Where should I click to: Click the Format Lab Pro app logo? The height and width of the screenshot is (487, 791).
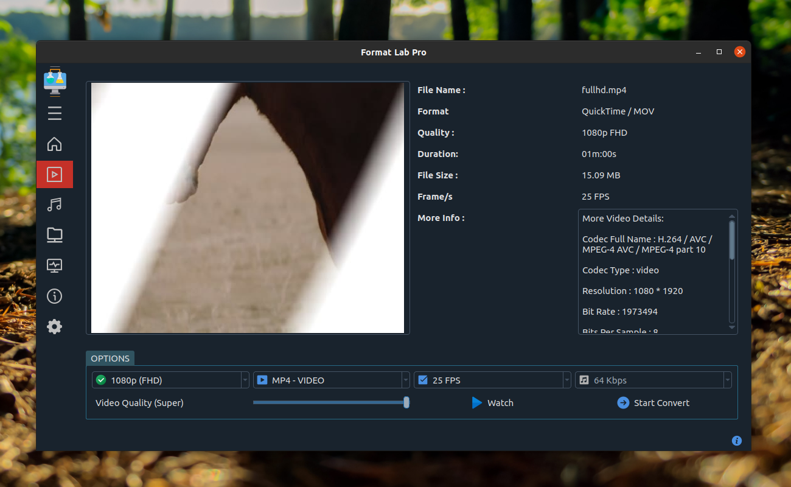click(54, 81)
